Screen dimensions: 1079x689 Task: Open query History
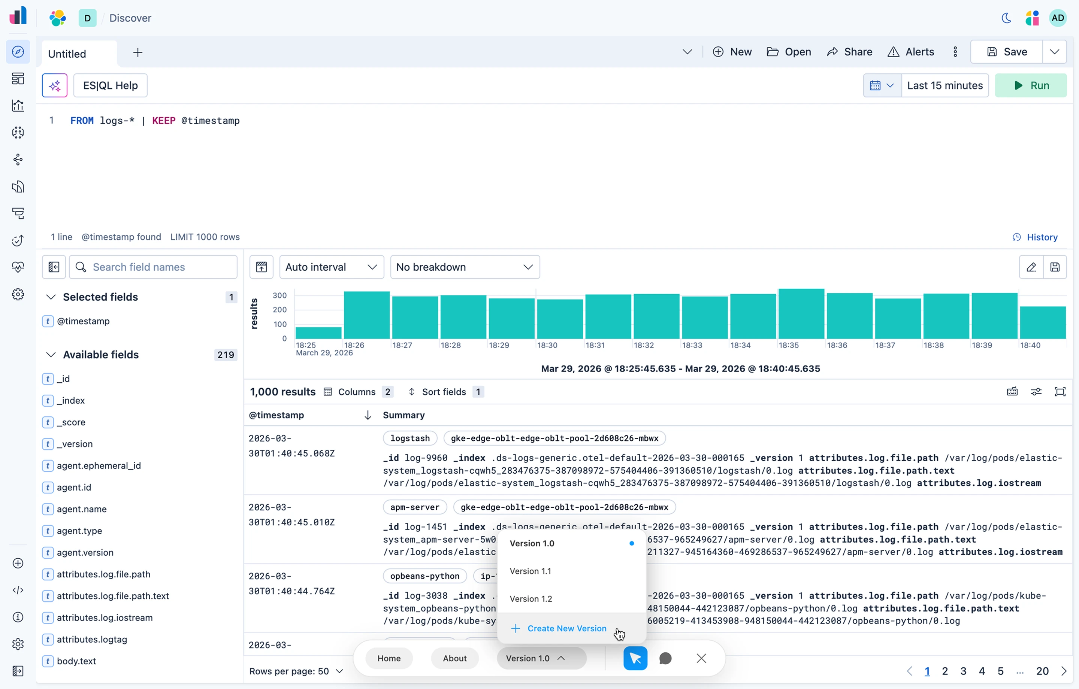point(1035,237)
